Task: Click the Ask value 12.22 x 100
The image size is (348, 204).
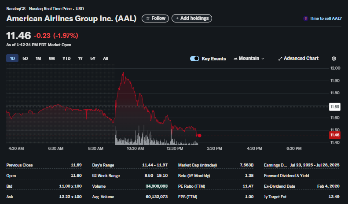Action: [x=70, y=197]
